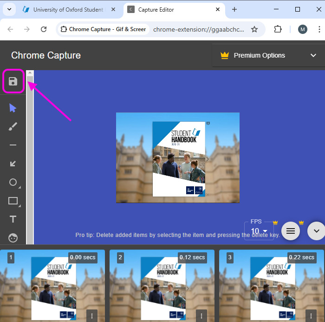Click the toolbar scrollbar up arrow
The width and height of the screenshot is (325, 322).
point(30,72)
